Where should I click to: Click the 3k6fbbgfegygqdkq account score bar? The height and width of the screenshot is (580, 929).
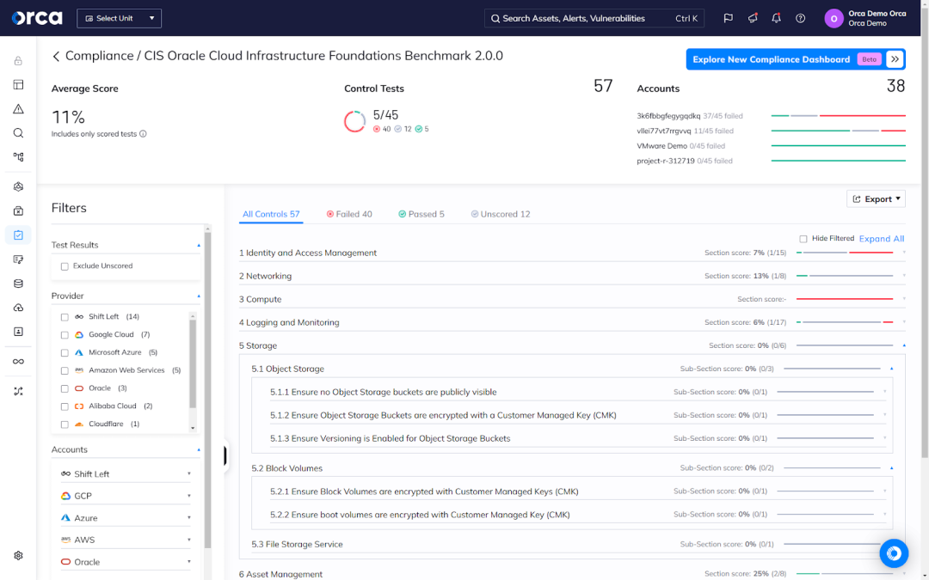click(839, 116)
